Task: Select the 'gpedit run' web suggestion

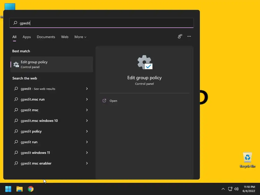Action: (52, 142)
